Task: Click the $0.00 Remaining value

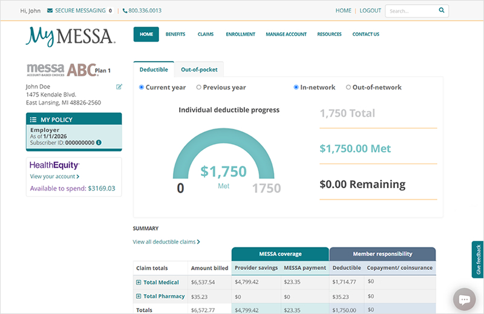Action: tap(362, 185)
